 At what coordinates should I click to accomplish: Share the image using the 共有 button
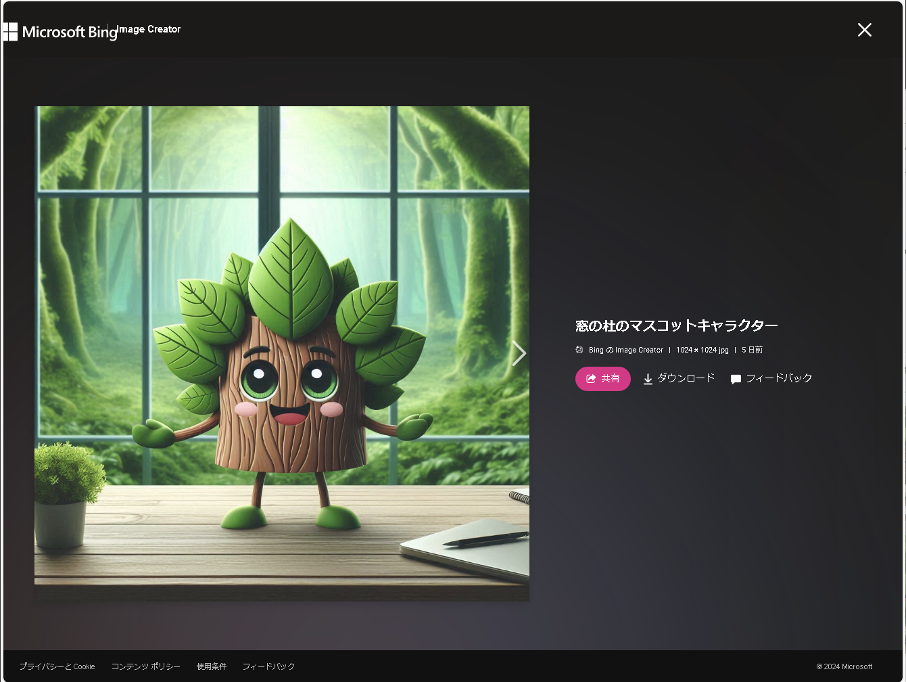click(x=602, y=379)
